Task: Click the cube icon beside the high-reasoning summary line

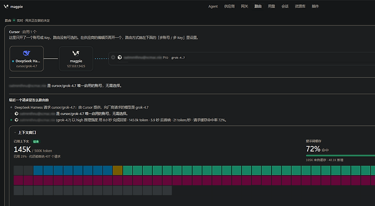Action: pos(16,120)
